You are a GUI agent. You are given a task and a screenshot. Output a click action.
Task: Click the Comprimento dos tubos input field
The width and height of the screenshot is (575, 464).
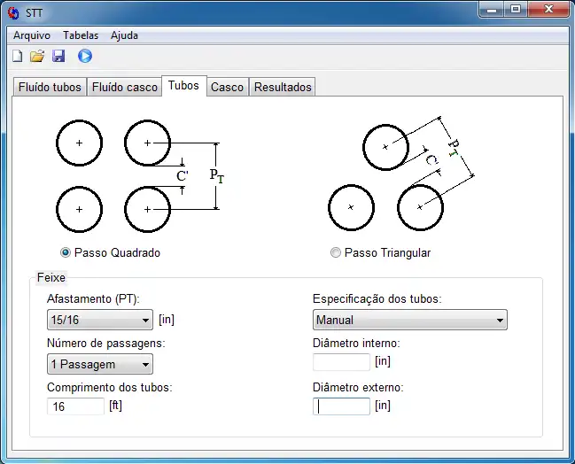(x=76, y=406)
